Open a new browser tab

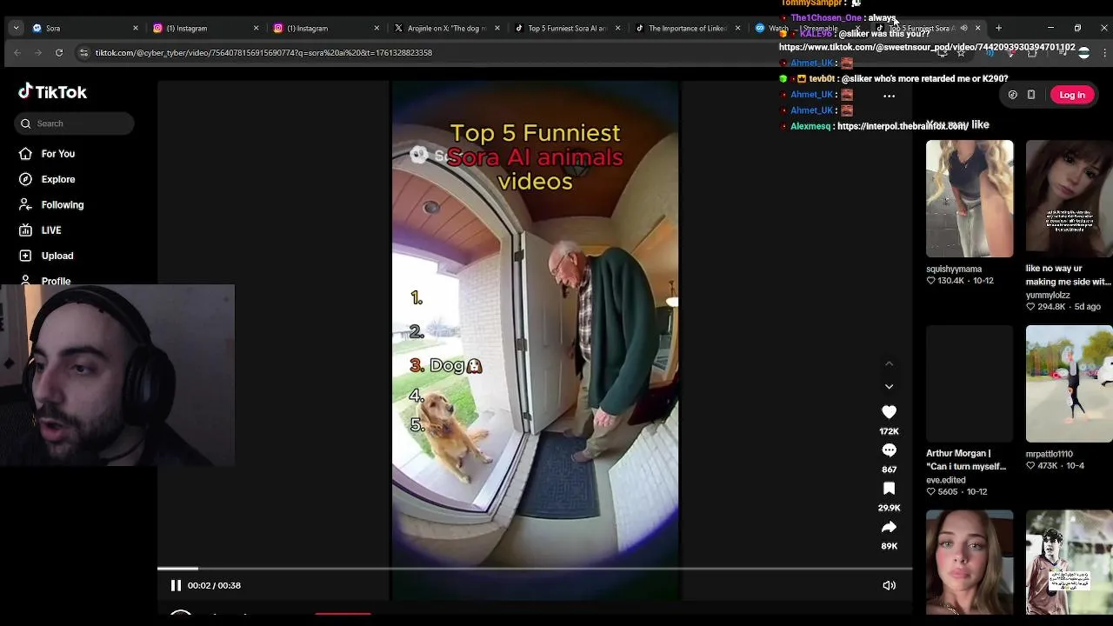(x=998, y=28)
